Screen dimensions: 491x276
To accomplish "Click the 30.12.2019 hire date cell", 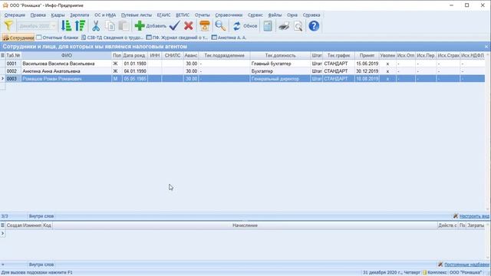I will (367, 71).
